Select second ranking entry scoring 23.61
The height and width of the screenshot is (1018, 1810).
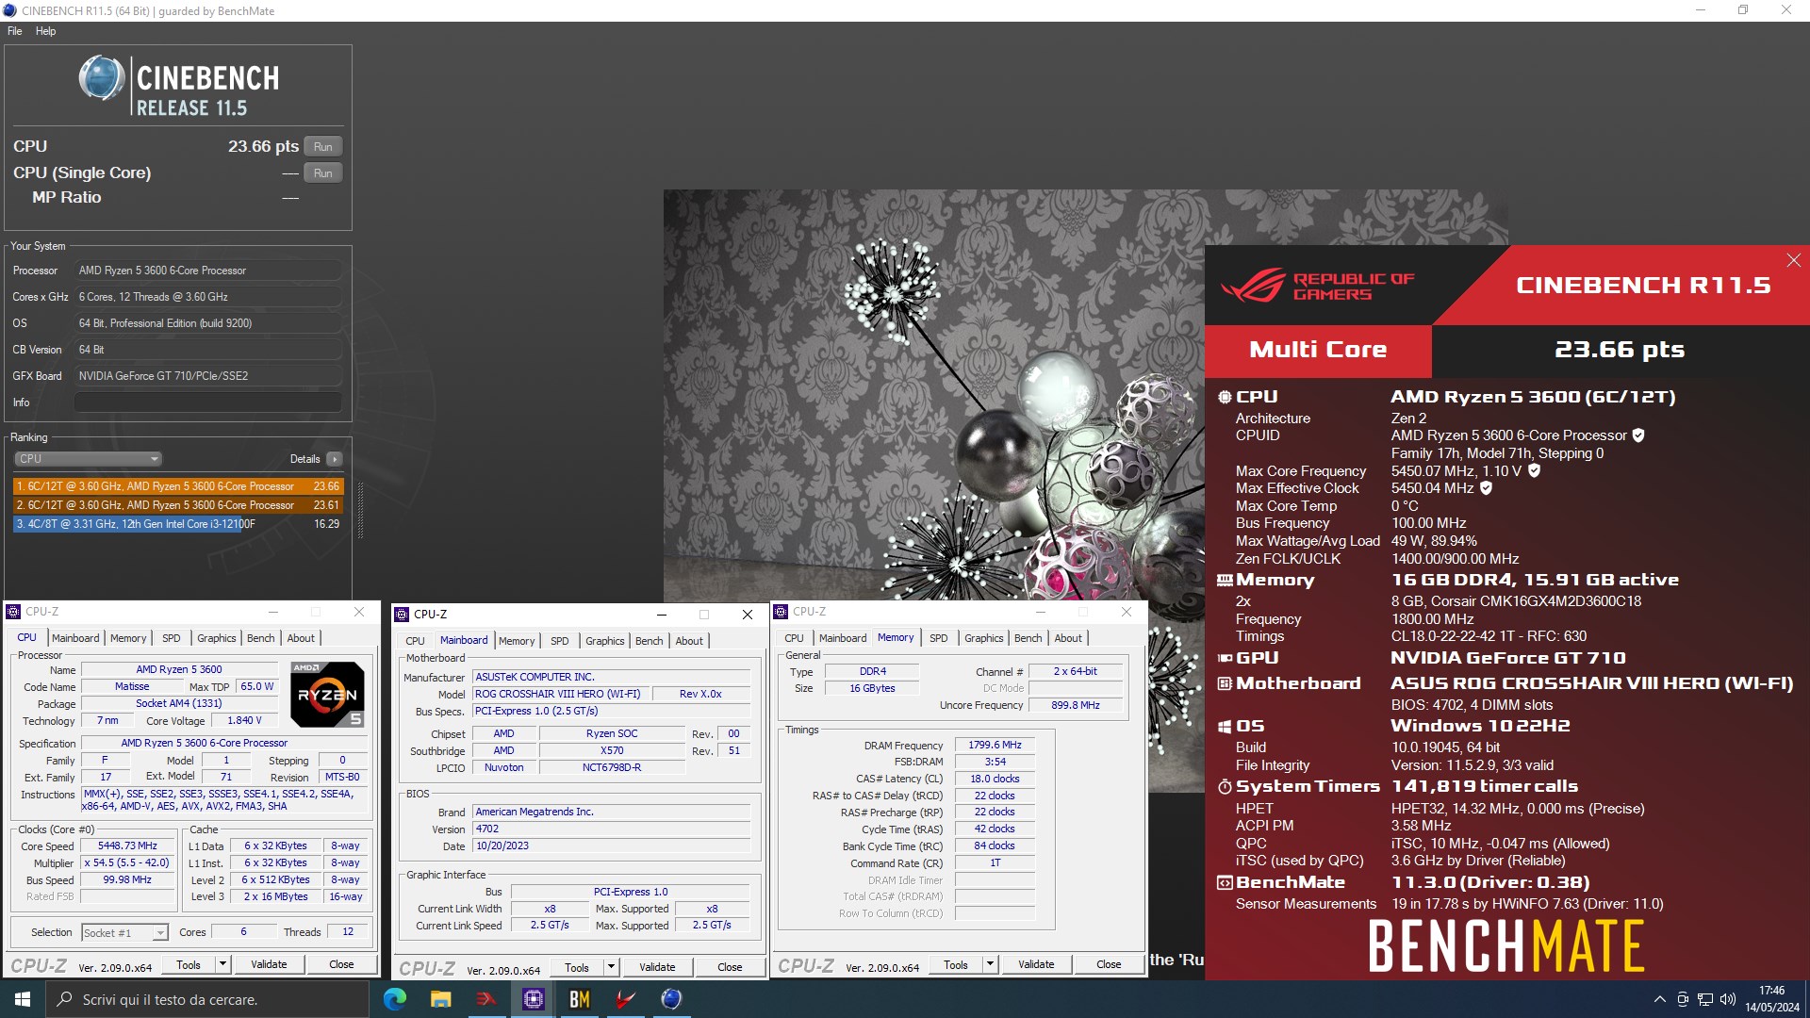pos(178,505)
